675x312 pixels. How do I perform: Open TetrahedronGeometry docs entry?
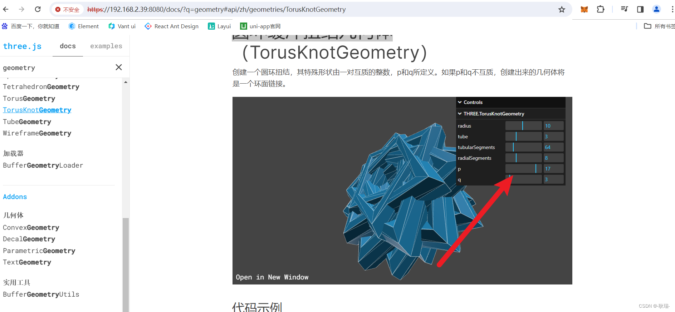click(x=41, y=87)
